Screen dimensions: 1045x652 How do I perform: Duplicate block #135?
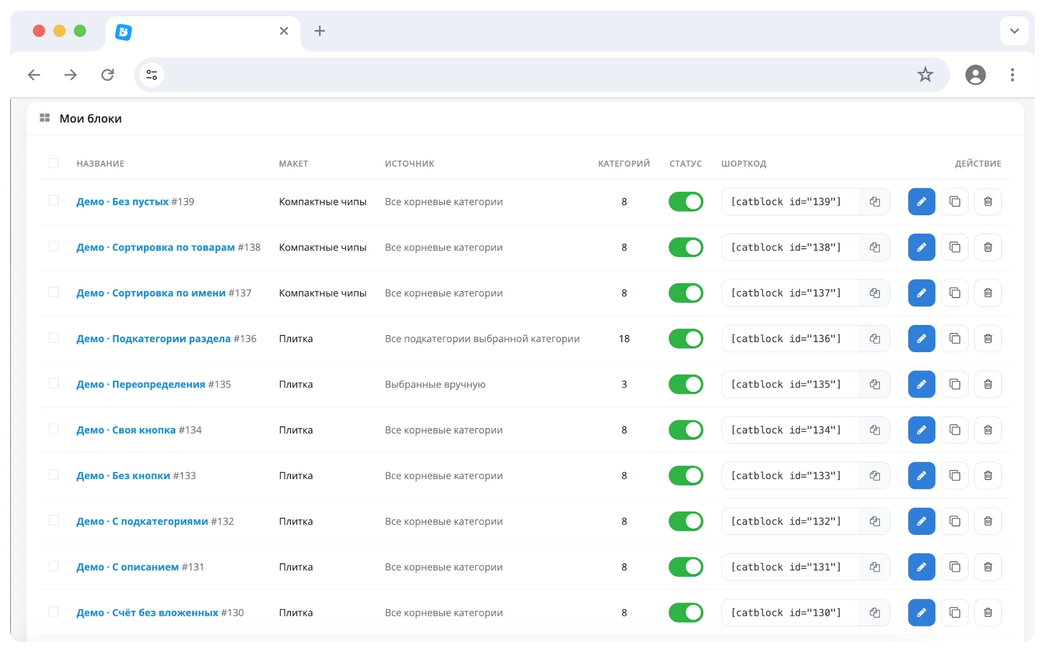click(x=955, y=385)
